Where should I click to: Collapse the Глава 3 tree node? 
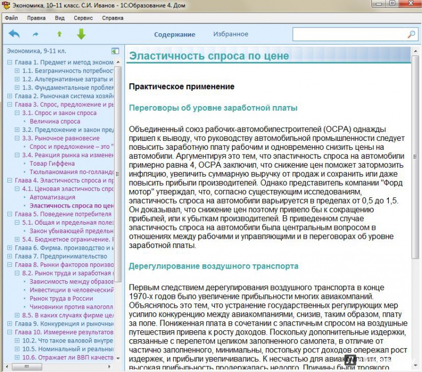click(x=9, y=104)
